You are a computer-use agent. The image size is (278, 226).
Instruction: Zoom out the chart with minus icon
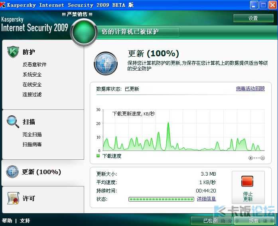263,158
